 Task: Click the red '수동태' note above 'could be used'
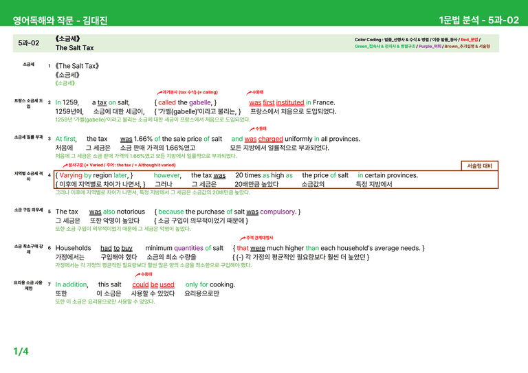coord(146,274)
